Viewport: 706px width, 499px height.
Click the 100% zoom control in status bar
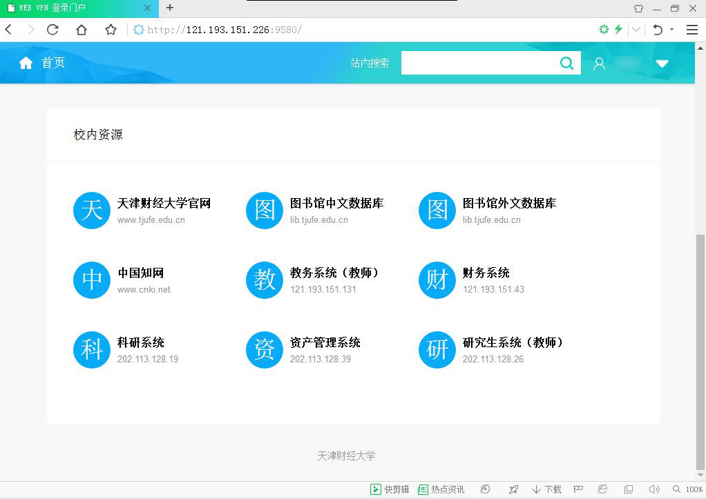pyautogui.click(x=687, y=489)
